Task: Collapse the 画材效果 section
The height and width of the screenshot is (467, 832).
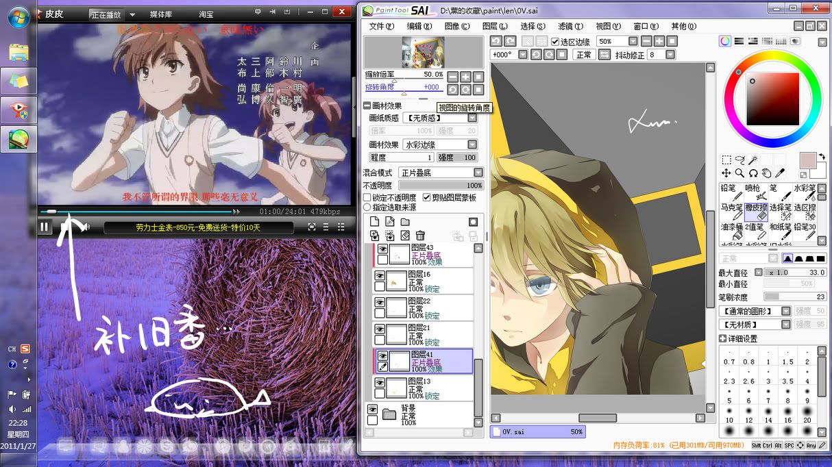Action: (367, 106)
